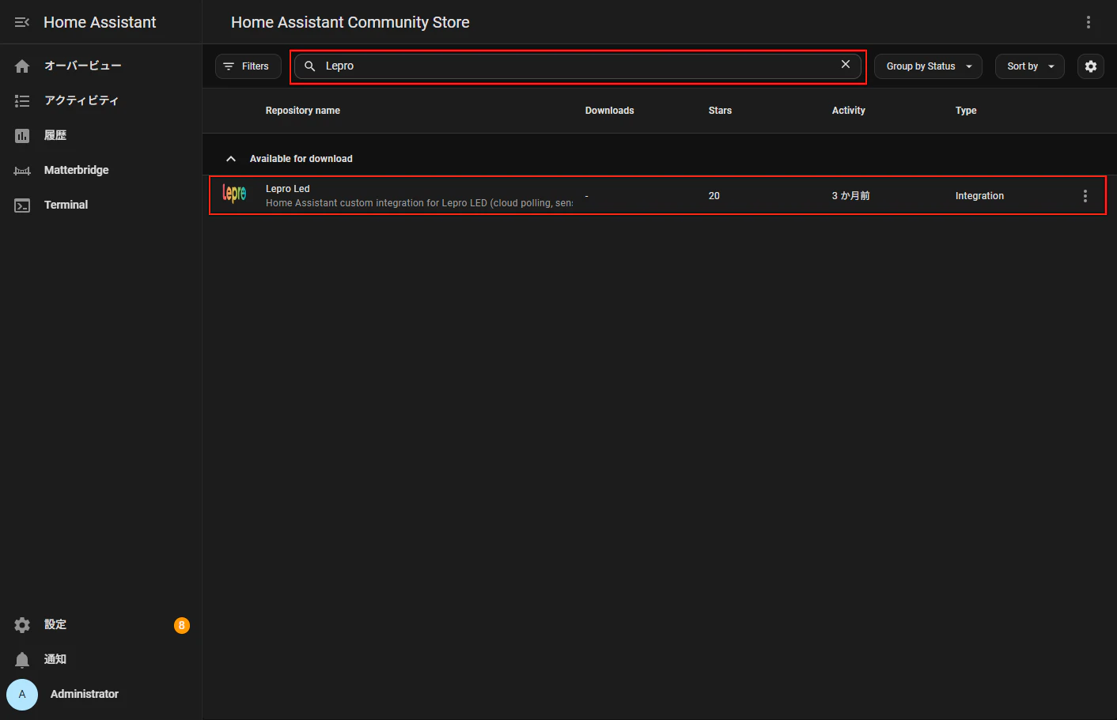Click the Home Assistant Community Store heading
Viewport: 1117px width, 720px height.
[350, 22]
